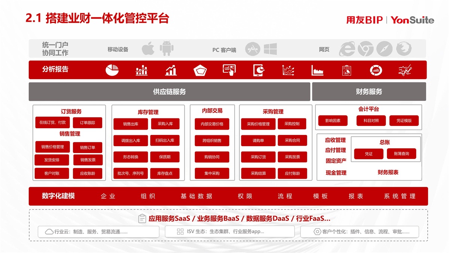Viewport: 449px width, 253px height.
Task: Select the Chrome browser icon
Action: coord(366,49)
